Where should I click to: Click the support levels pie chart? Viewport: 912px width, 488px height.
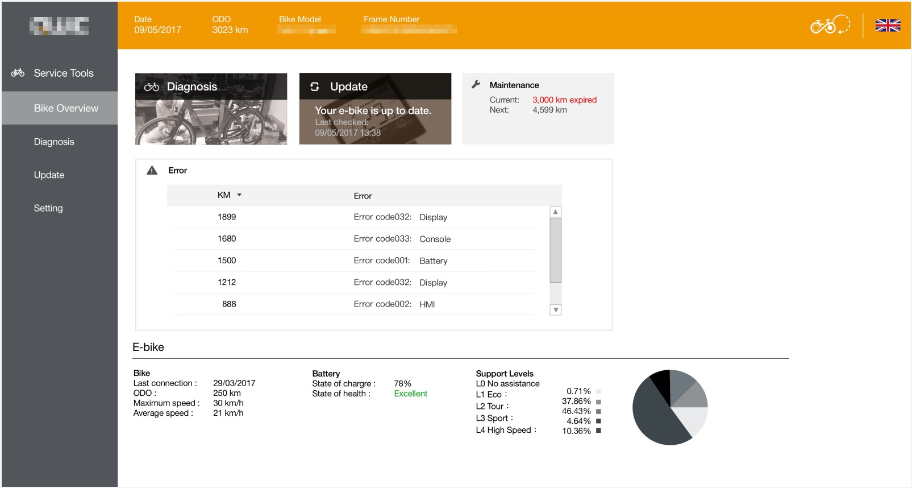tap(670, 407)
